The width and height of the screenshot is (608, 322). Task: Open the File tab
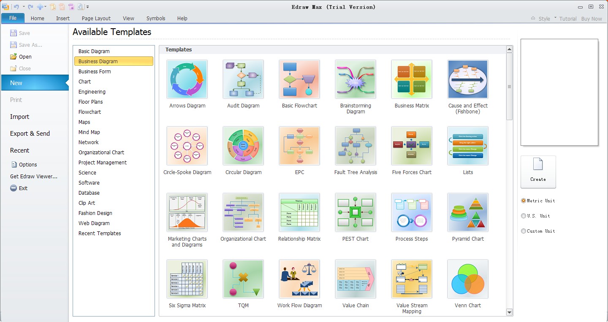(13, 18)
